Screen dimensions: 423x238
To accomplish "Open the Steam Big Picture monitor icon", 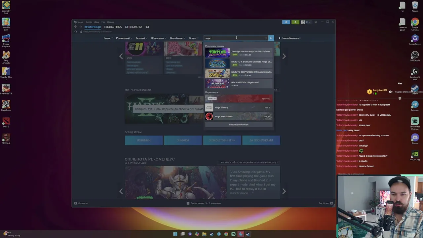I will pos(316,22).
